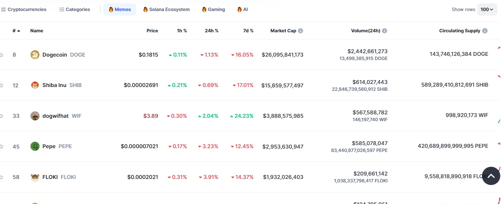Select the Memes category tab
Screen dimensions: 501x204
point(120,9)
